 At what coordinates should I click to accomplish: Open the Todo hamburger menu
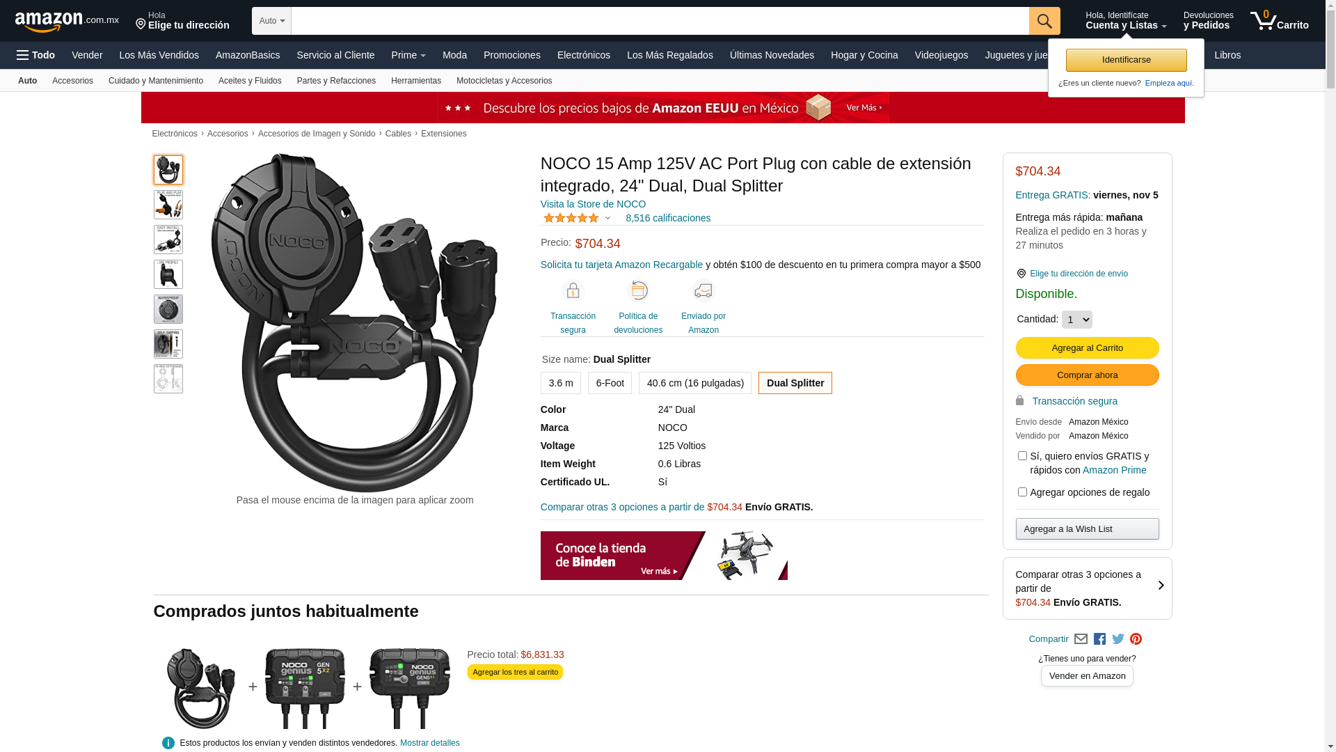coord(35,55)
